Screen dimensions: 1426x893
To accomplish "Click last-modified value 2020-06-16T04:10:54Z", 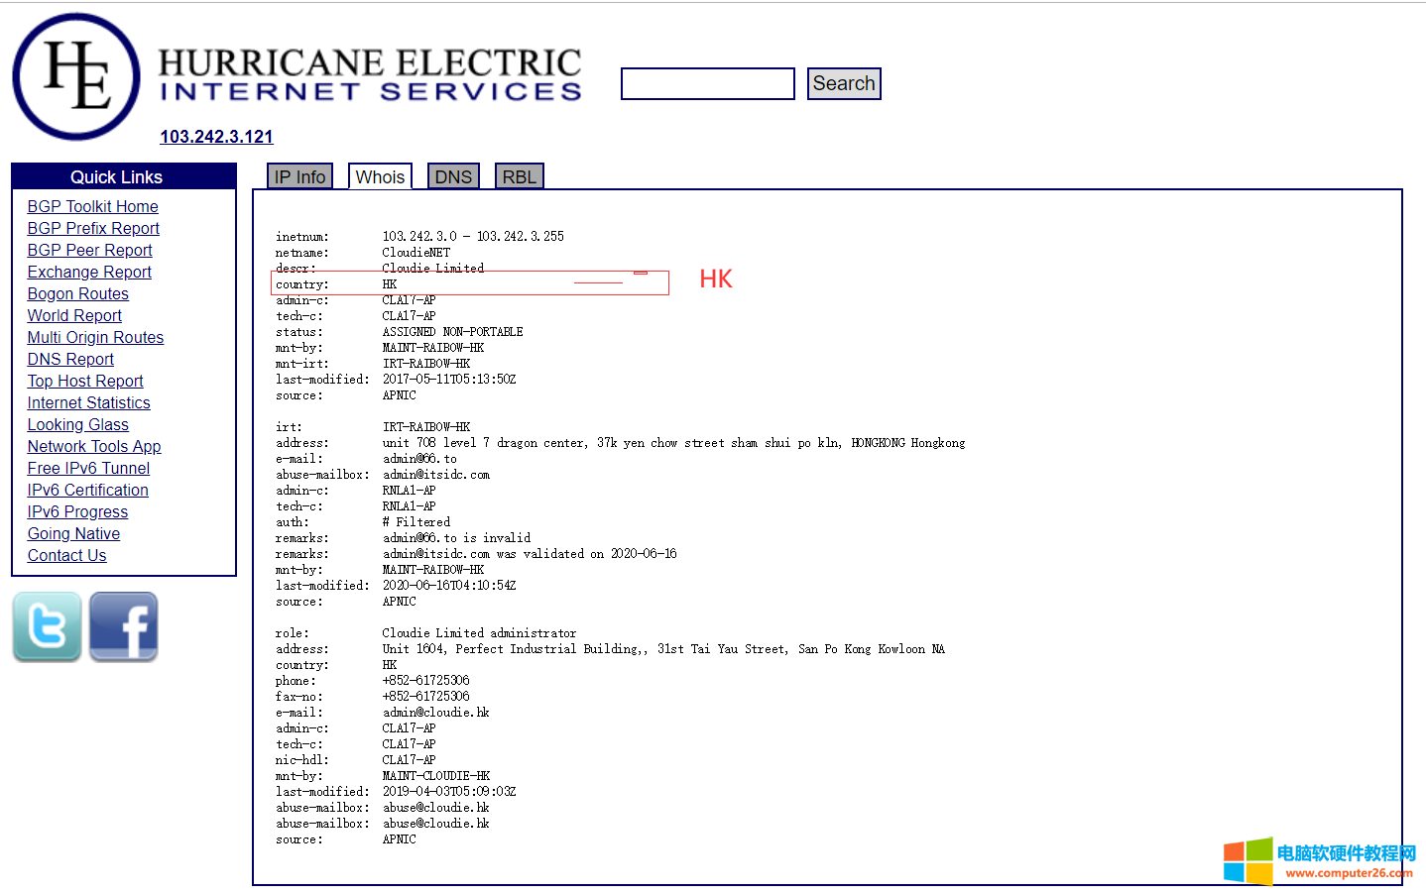I will pyautogui.click(x=449, y=586).
